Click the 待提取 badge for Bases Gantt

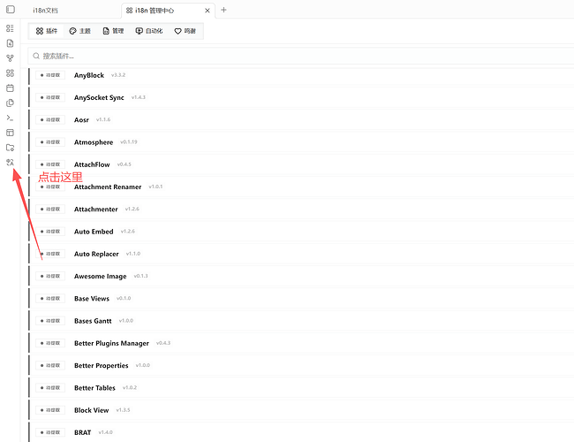pos(50,321)
